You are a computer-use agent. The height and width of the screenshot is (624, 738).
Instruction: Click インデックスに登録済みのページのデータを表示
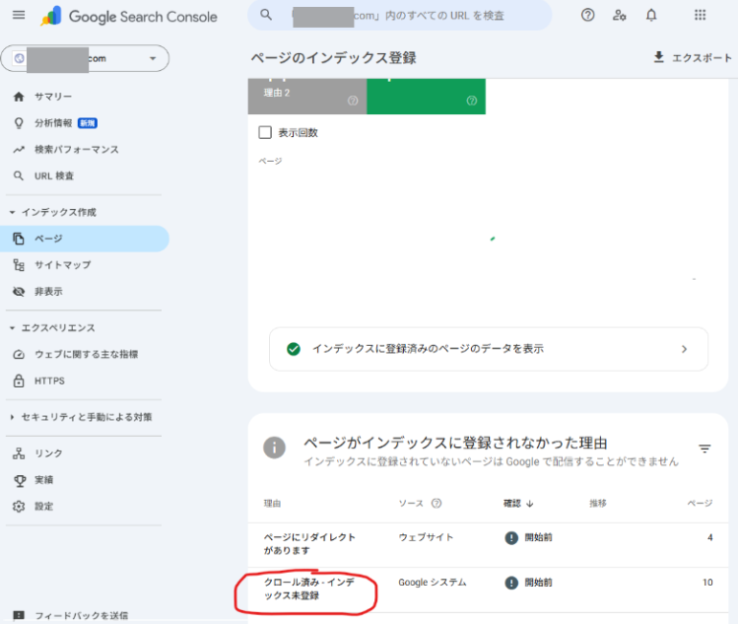(489, 349)
